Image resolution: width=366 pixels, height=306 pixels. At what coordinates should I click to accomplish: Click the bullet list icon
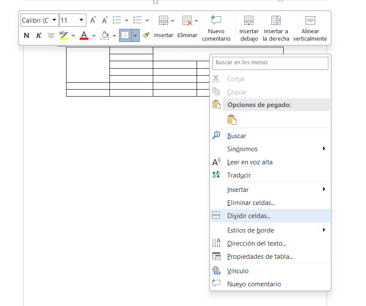(x=117, y=20)
